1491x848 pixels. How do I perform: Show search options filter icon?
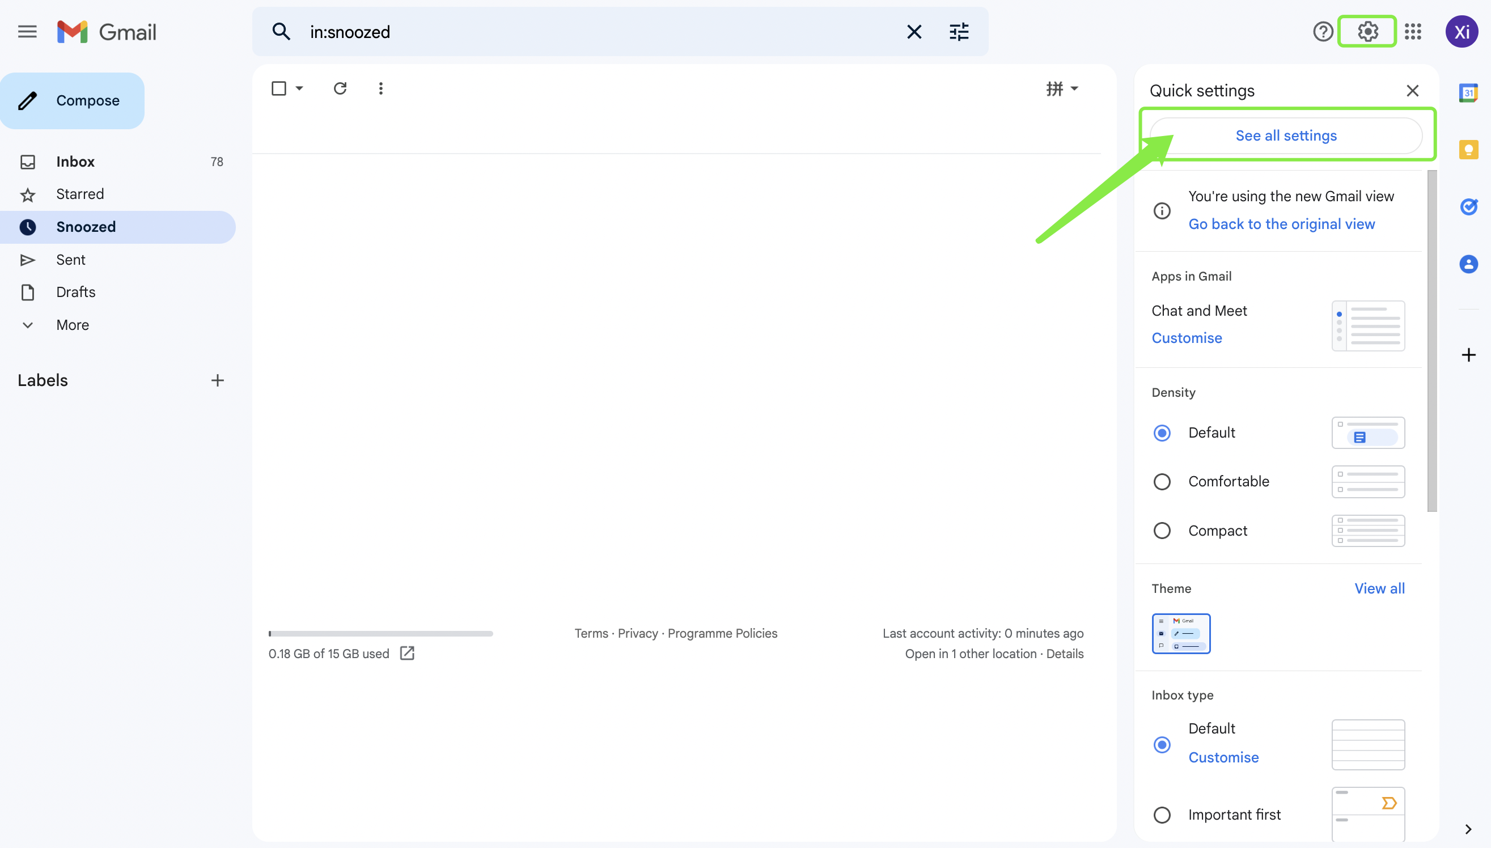pos(959,31)
